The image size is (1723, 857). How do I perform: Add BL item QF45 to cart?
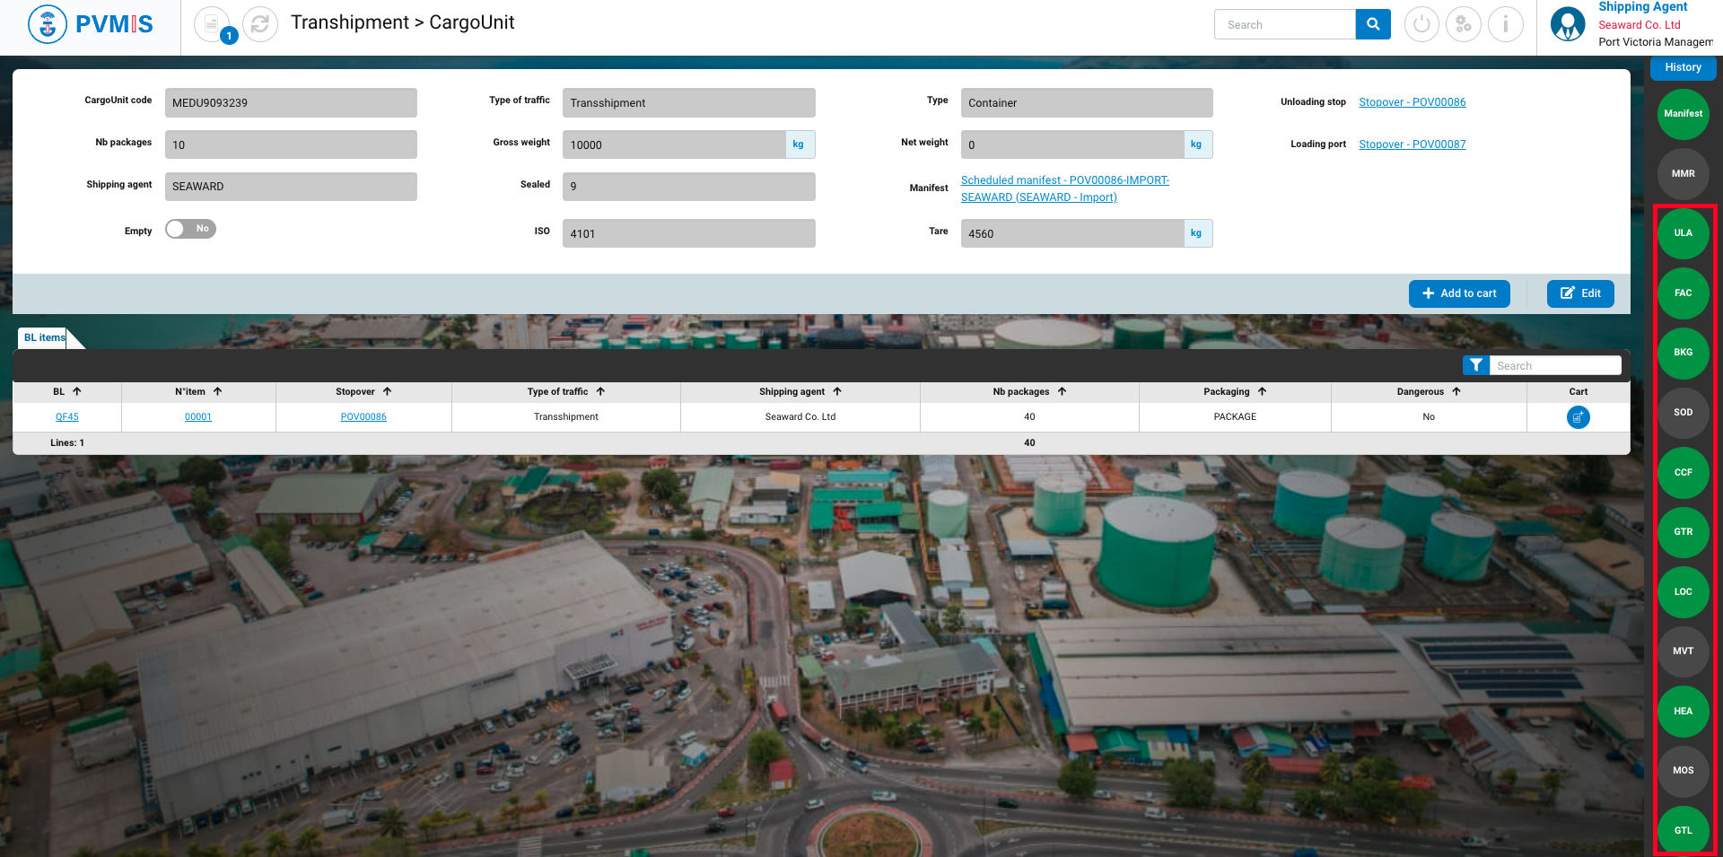1578,417
